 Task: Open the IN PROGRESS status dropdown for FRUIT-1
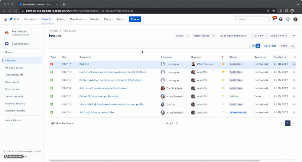(x=238, y=113)
